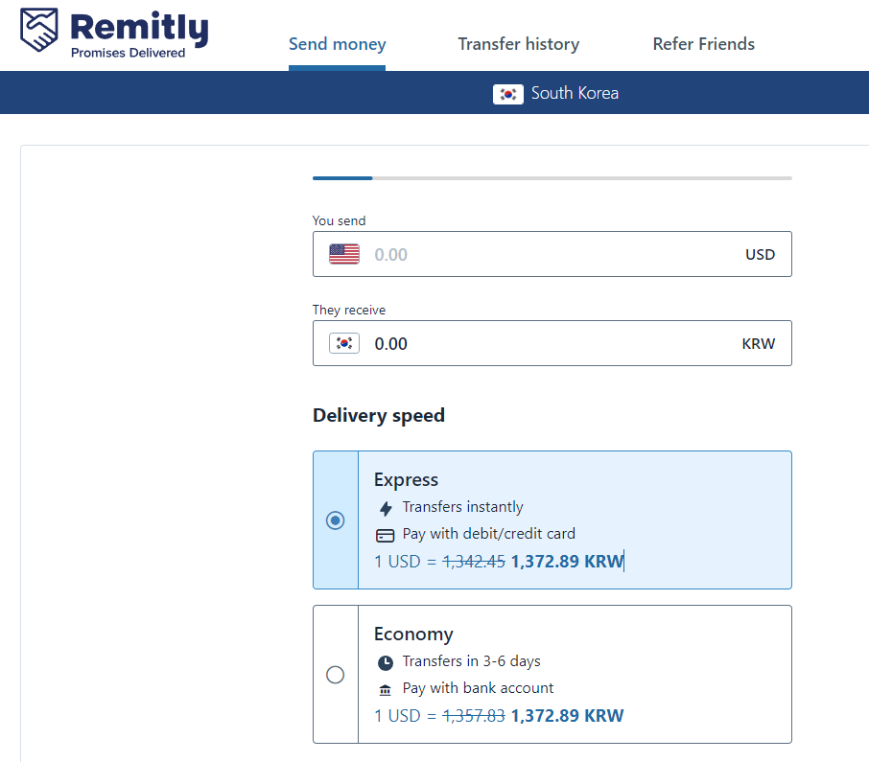Click the credit card icon under Express
The image size is (869, 762).
pyautogui.click(x=386, y=535)
